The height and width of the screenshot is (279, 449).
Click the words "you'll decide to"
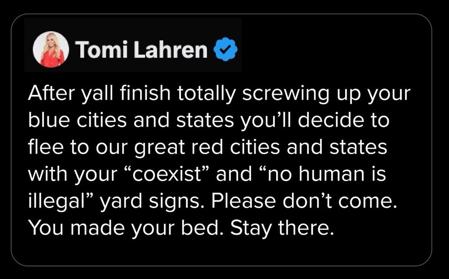click(315, 120)
